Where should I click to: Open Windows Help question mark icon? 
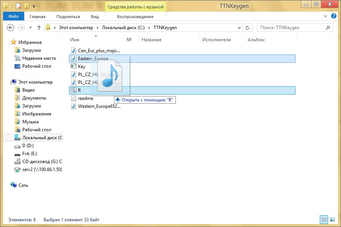click(333, 16)
